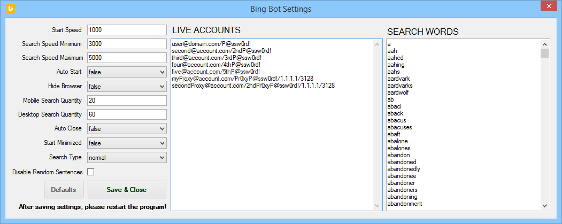This screenshot has width=562, height=224.
Task: Focus the Search Speed Minimum field
Action: [x=127, y=44]
